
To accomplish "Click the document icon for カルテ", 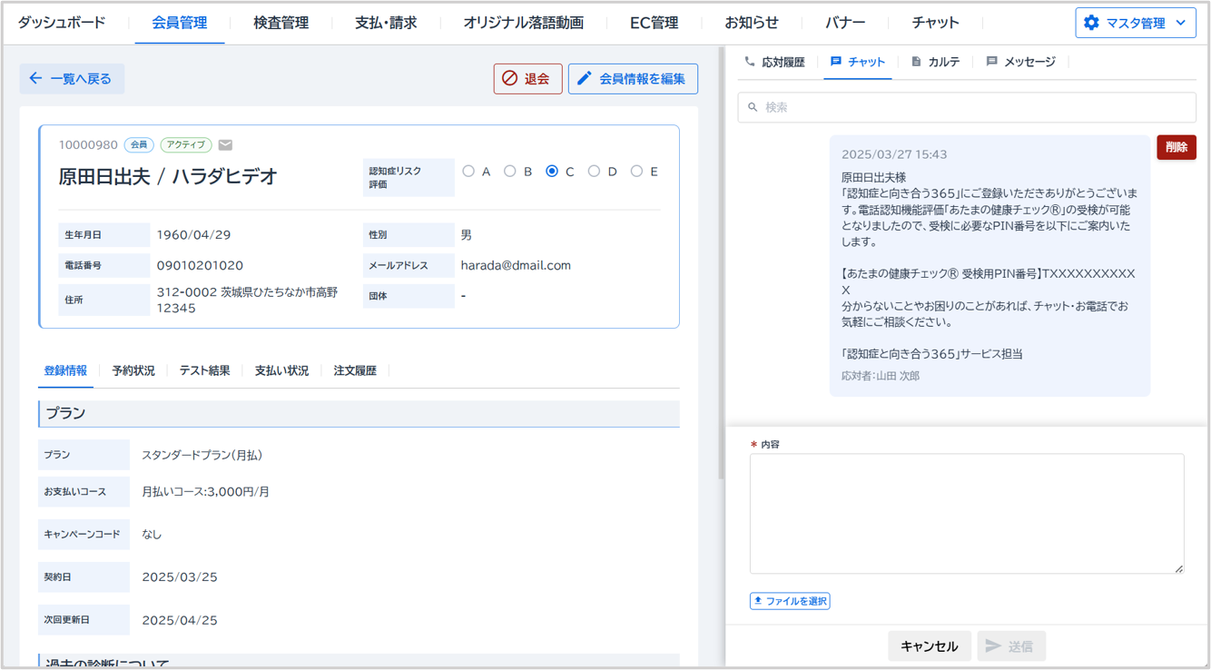I will point(916,62).
